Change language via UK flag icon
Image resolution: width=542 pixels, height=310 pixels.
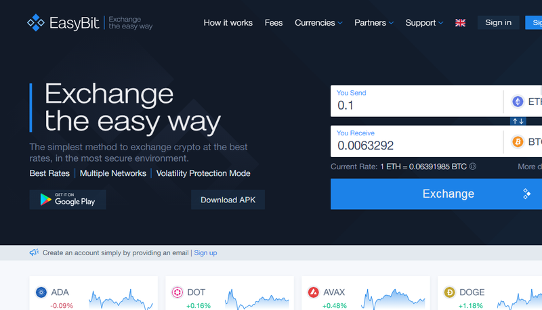[460, 23]
